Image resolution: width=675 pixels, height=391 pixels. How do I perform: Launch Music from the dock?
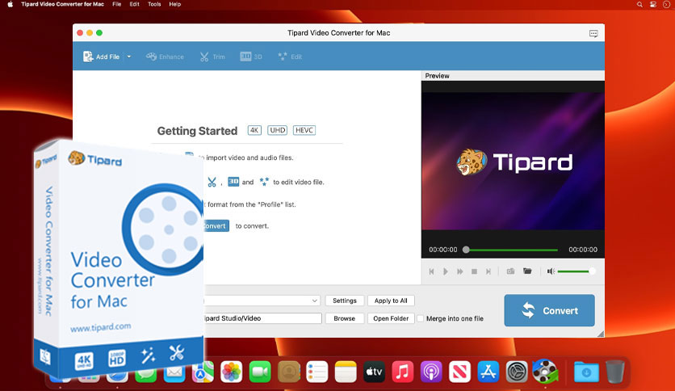[403, 372]
